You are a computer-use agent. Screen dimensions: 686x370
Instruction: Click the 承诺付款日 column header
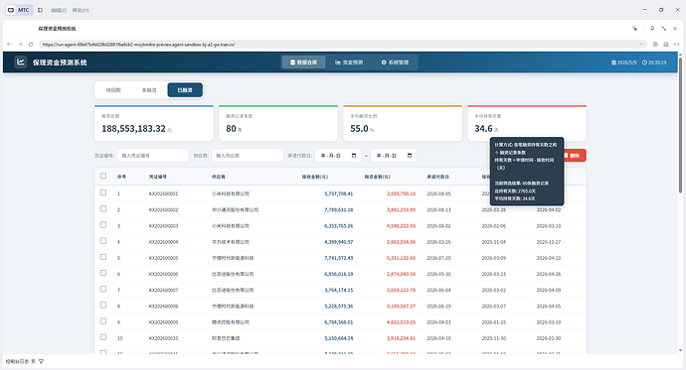coord(437,177)
